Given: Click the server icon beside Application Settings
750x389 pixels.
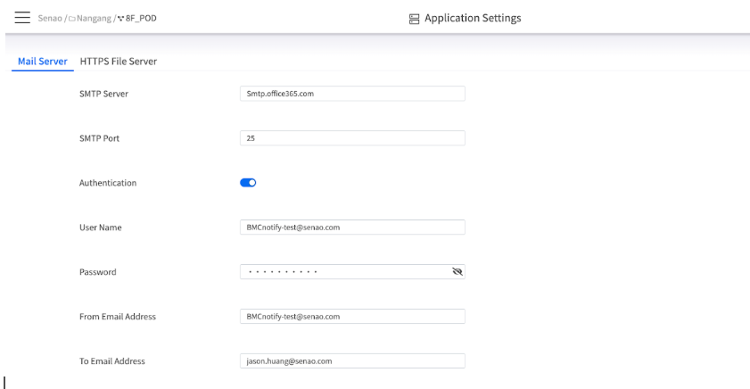Looking at the screenshot, I should pos(413,19).
